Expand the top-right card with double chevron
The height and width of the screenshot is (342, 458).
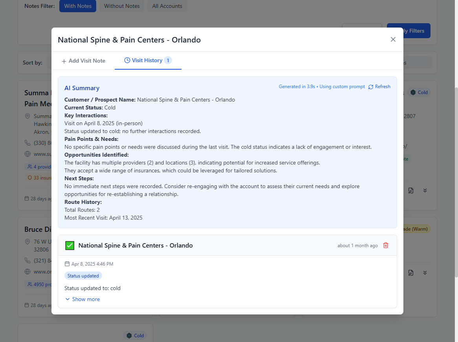tap(425, 190)
